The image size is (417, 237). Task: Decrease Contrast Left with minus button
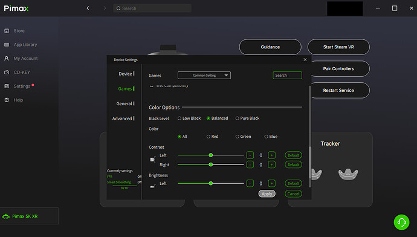(x=250, y=155)
